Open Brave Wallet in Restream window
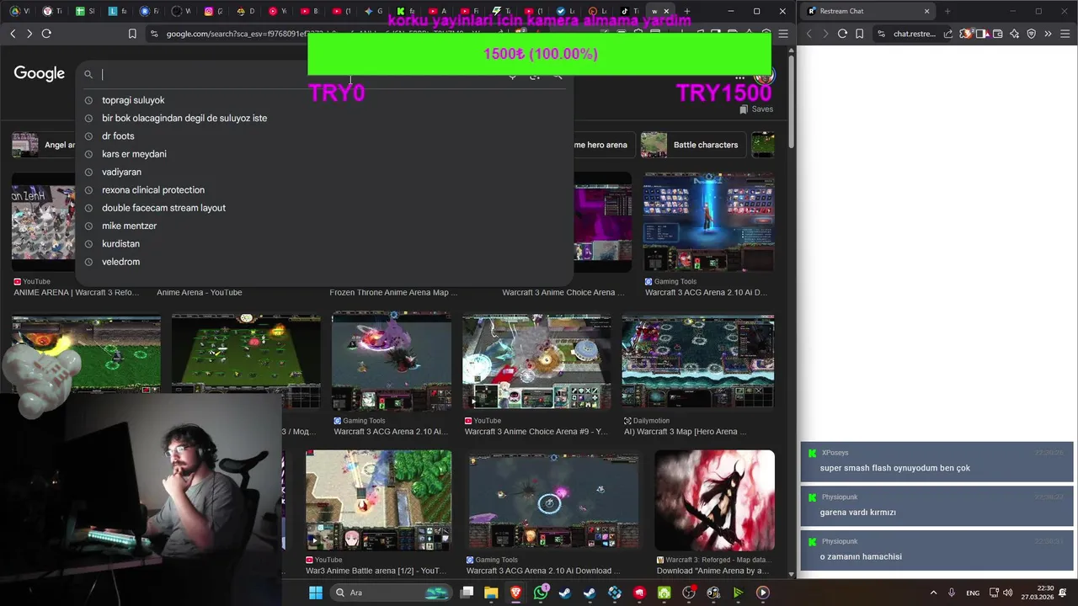 tap(998, 34)
